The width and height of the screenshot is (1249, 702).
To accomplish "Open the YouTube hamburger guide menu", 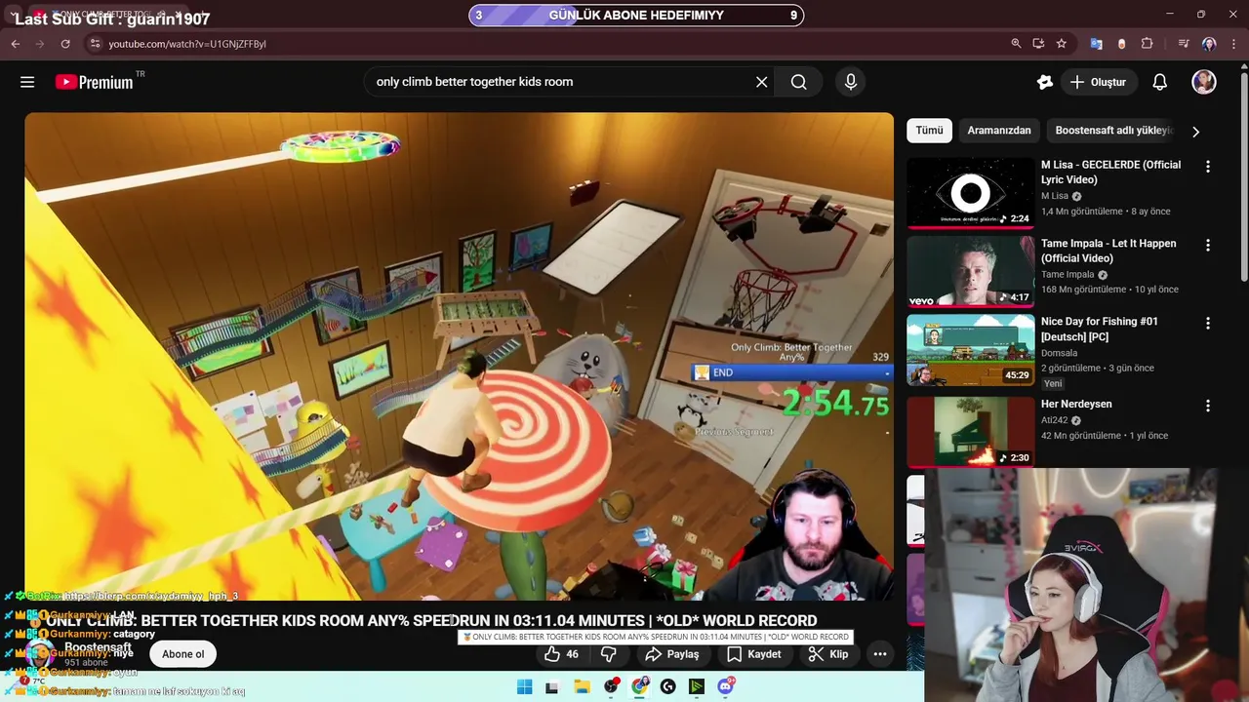I will pyautogui.click(x=27, y=82).
